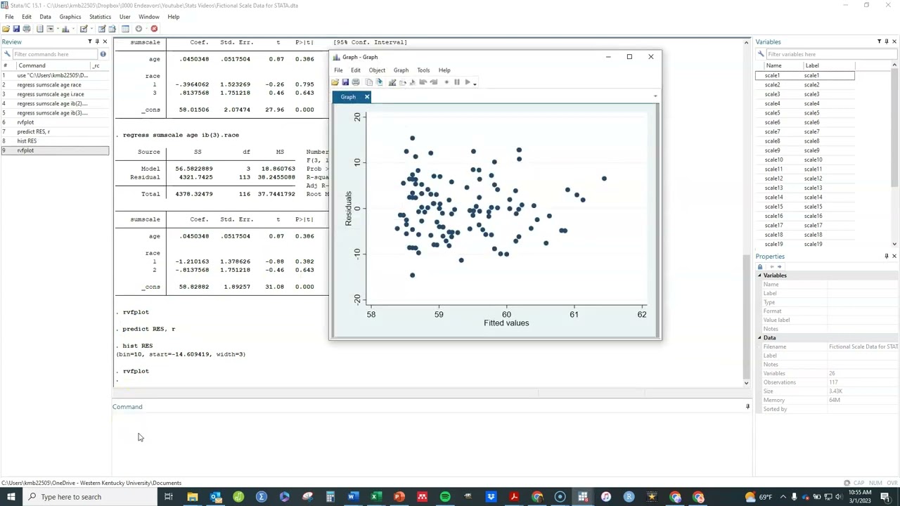
Task: Open the Tools menu in Graph window
Action: pos(423,70)
